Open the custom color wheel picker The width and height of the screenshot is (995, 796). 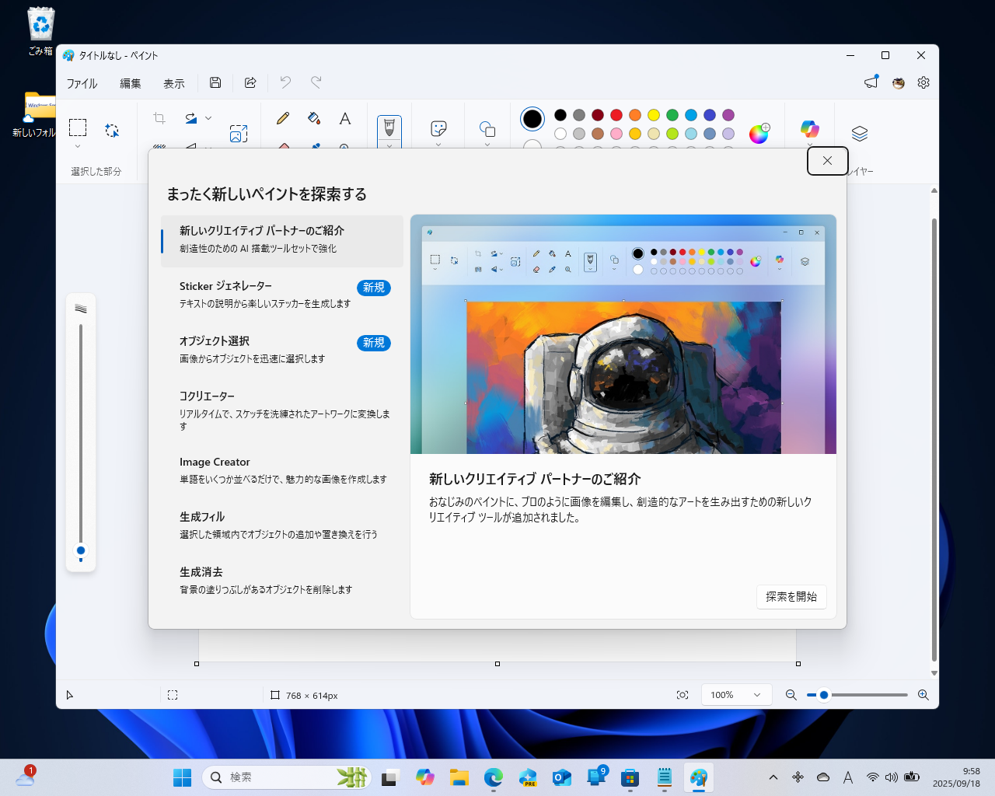(759, 134)
